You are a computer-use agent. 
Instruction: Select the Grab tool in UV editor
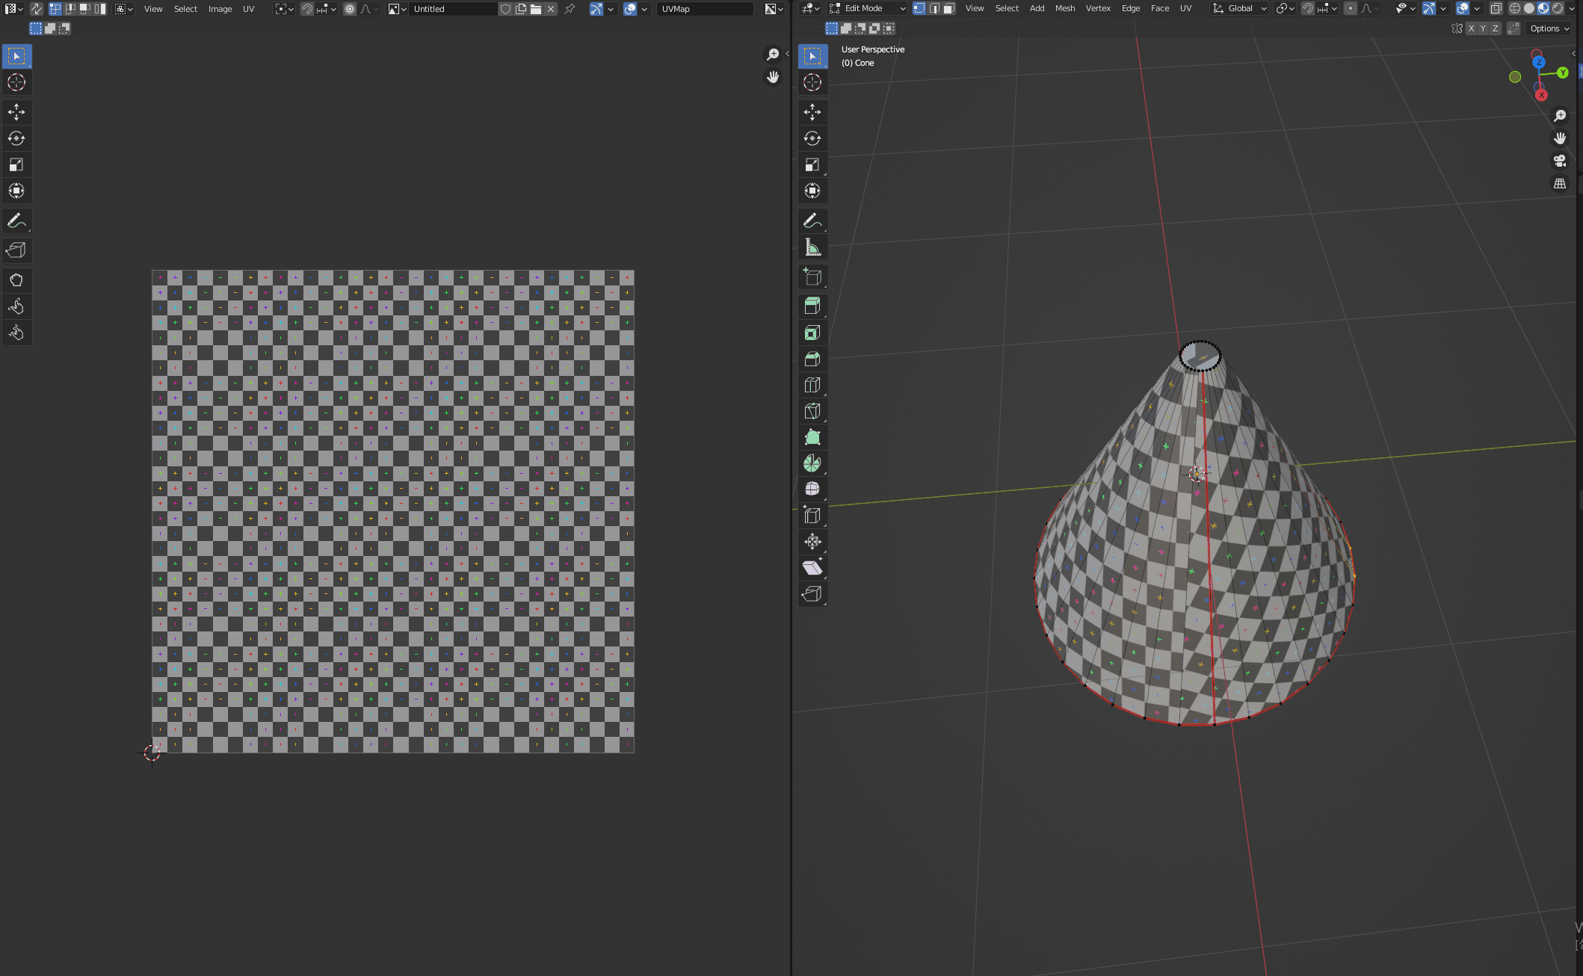pos(16,280)
